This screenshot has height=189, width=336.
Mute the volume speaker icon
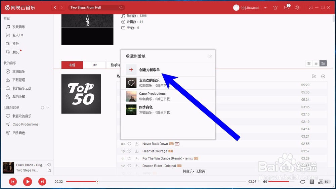pyautogui.click(x=265, y=182)
